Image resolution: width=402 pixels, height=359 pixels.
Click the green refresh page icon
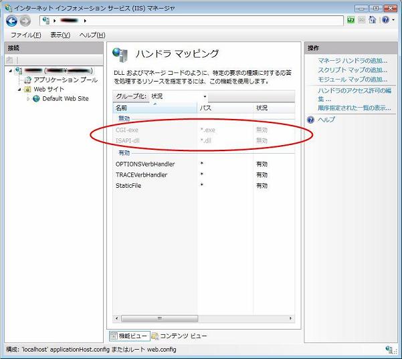(x=350, y=20)
